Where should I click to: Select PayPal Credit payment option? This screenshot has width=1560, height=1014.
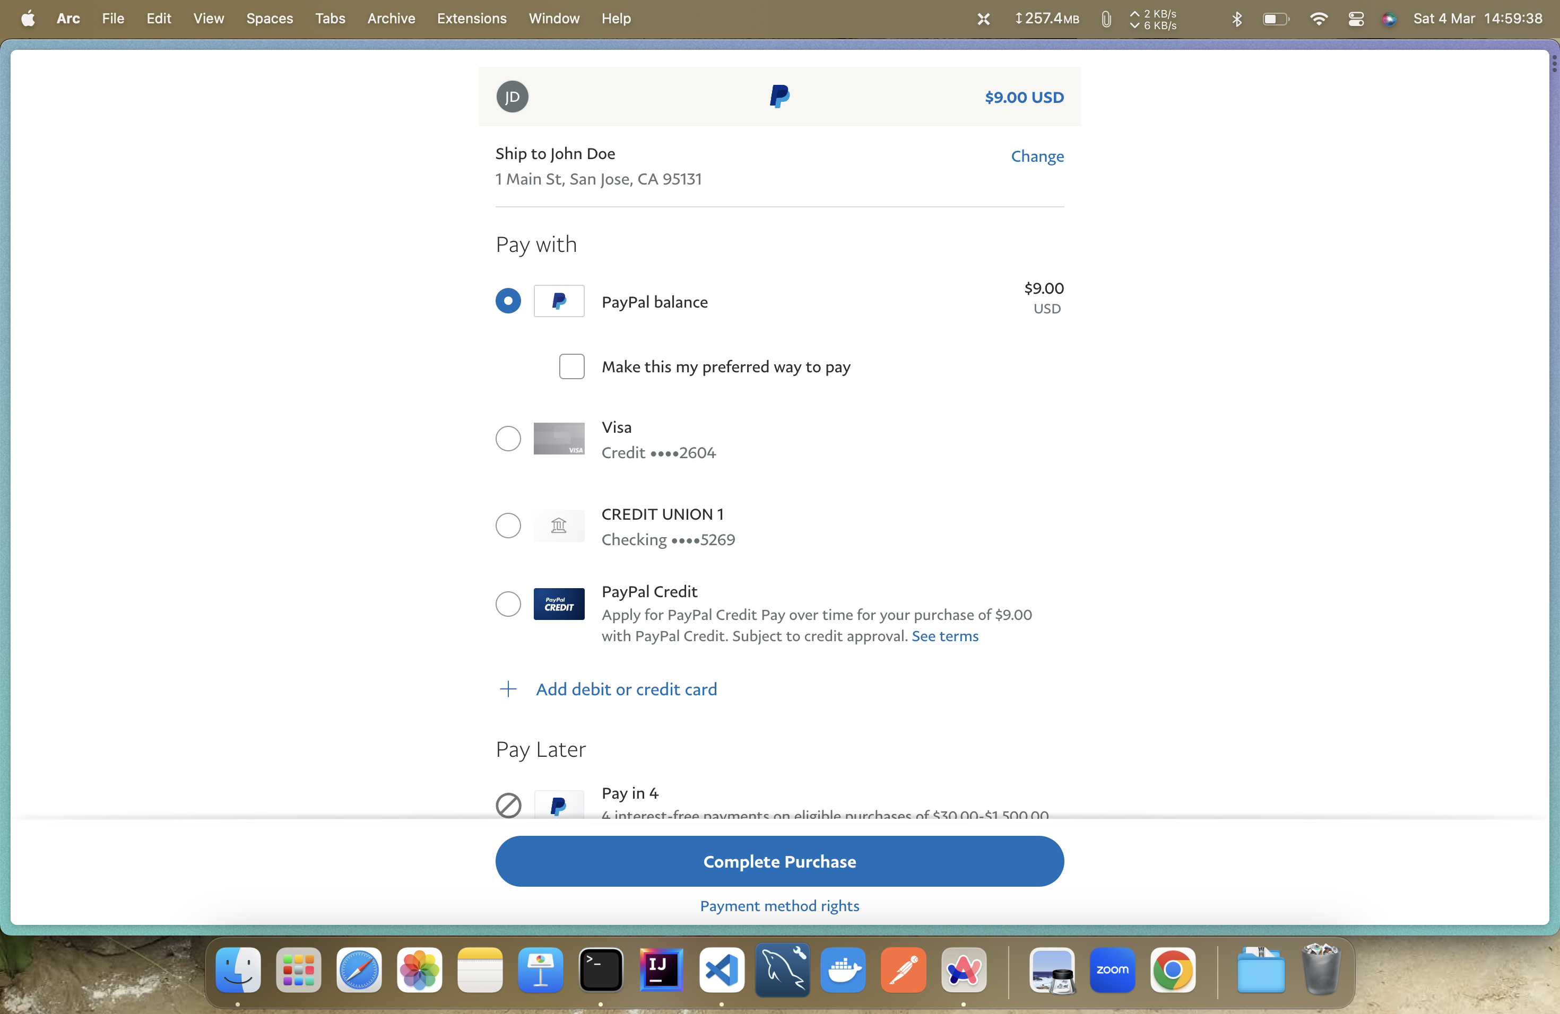507,602
